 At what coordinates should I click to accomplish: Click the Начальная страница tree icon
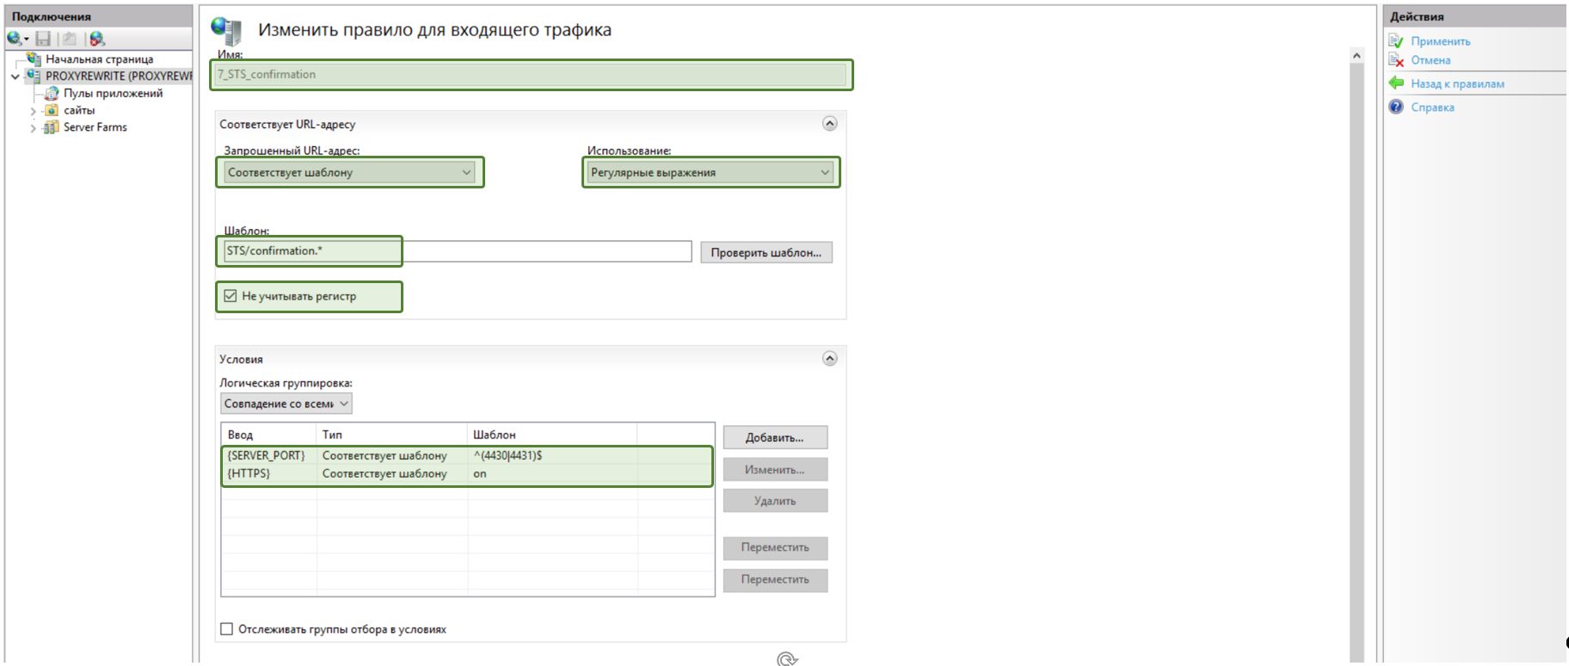(x=34, y=59)
